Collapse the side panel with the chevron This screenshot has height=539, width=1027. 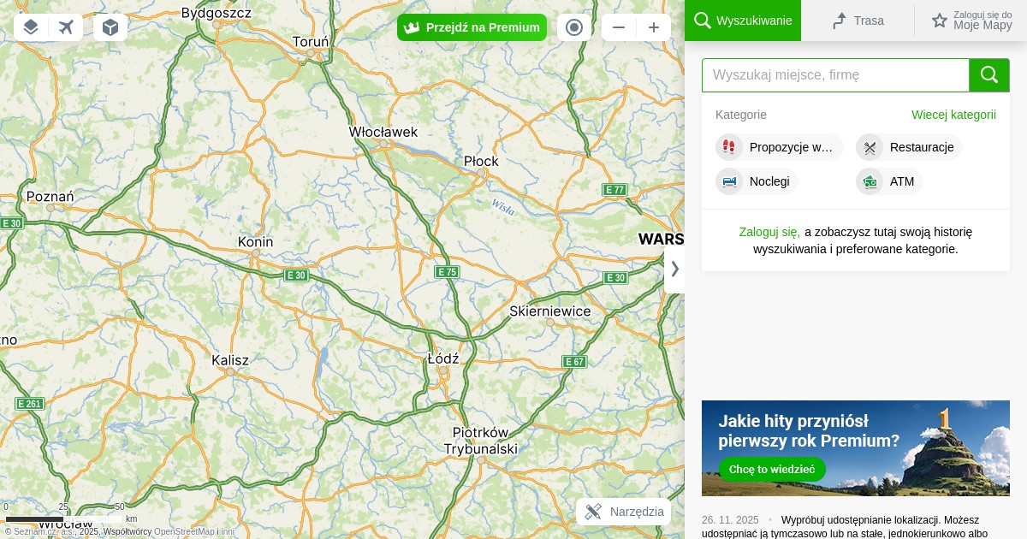coord(674,269)
